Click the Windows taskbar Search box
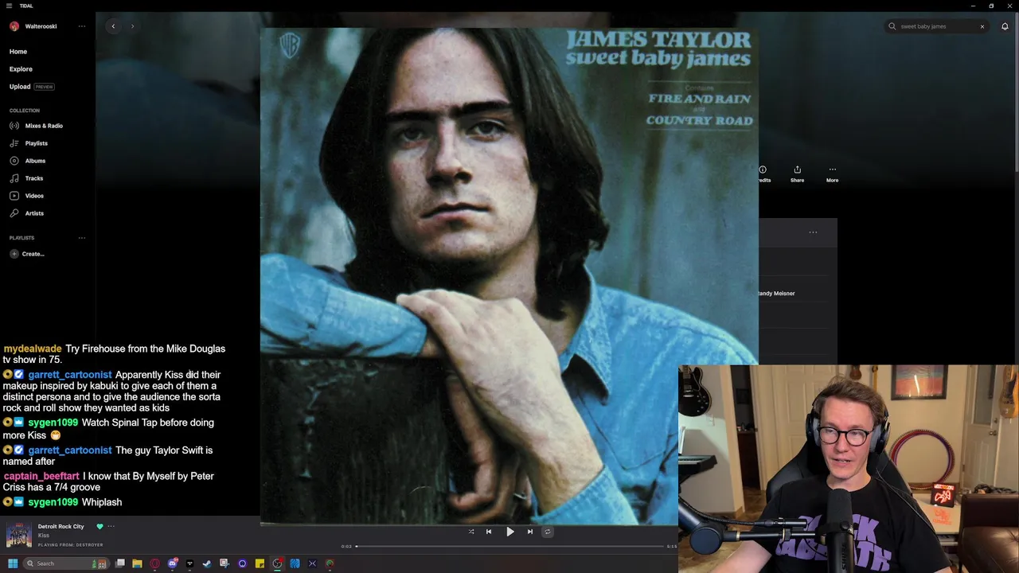Image resolution: width=1019 pixels, height=573 pixels. [x=66, y=563]
